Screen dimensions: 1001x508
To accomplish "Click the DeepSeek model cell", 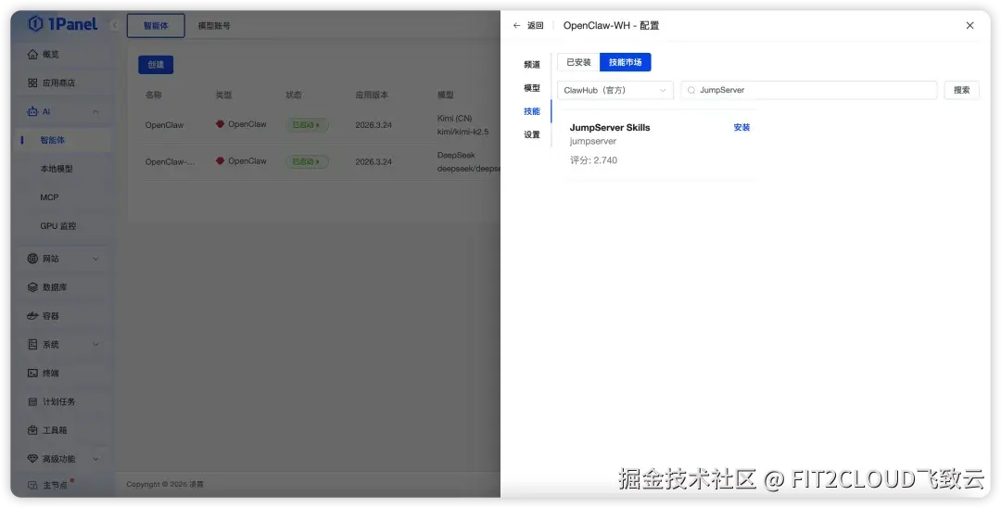I will point(469,162).
